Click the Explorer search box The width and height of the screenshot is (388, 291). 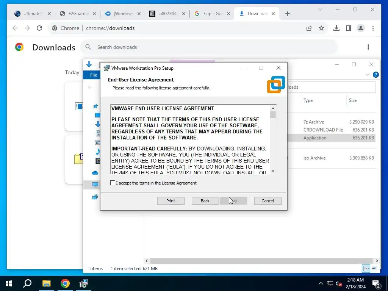(332, 87)
